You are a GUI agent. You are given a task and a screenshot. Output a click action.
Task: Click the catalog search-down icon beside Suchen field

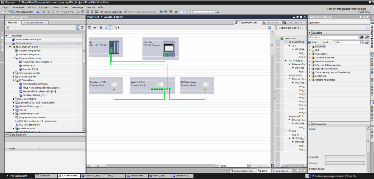tap(361, 37)
